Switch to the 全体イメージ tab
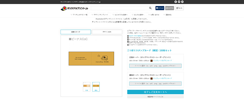The width and height of the screenshot is (244, 104). 76,32
